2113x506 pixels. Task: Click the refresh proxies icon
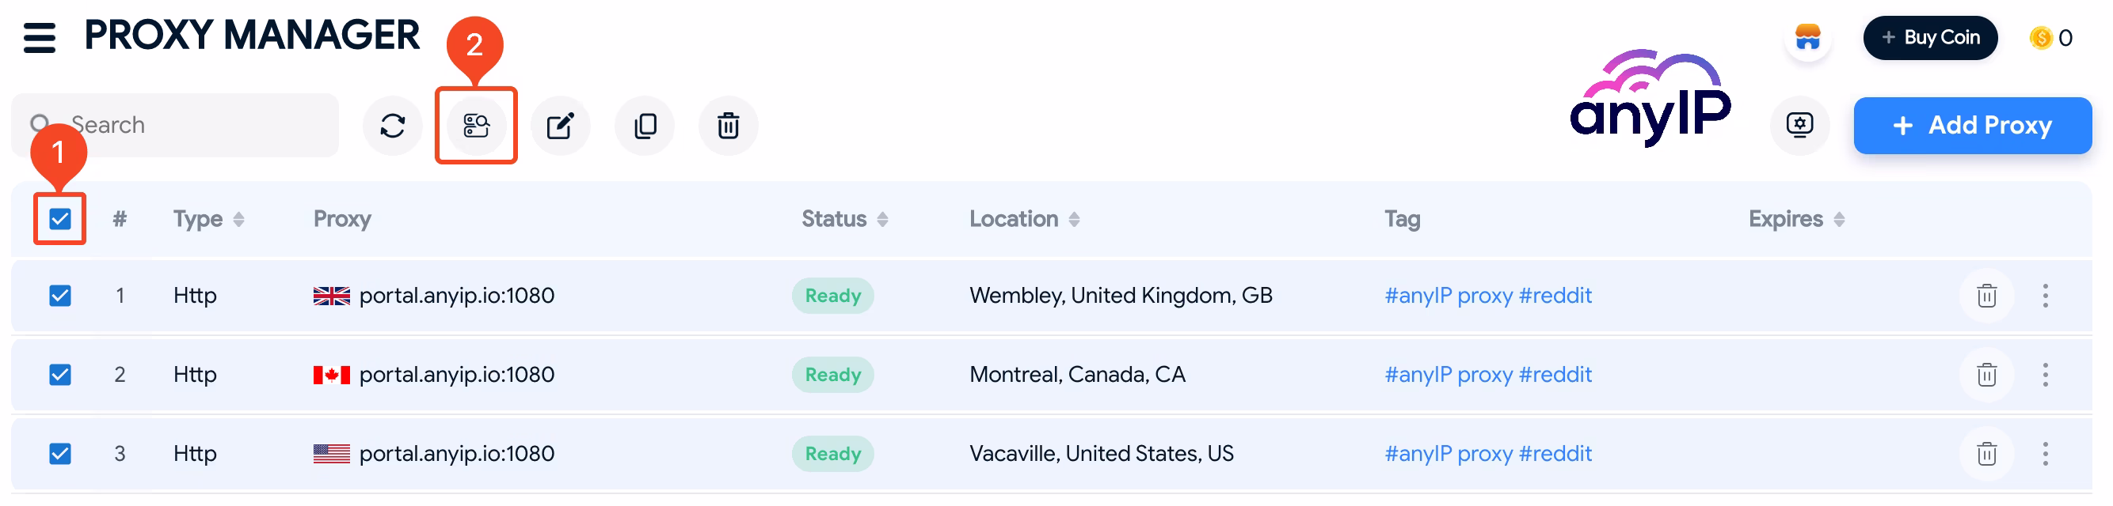point(392,125)
